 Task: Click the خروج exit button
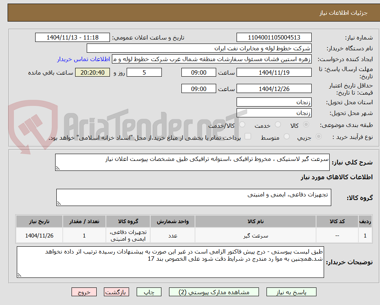pyautogui.click(x=84, y=292)
